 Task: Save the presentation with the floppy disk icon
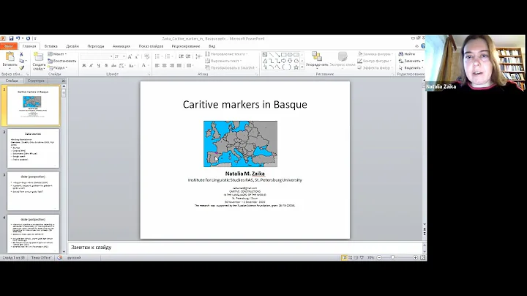coord(11,39)
